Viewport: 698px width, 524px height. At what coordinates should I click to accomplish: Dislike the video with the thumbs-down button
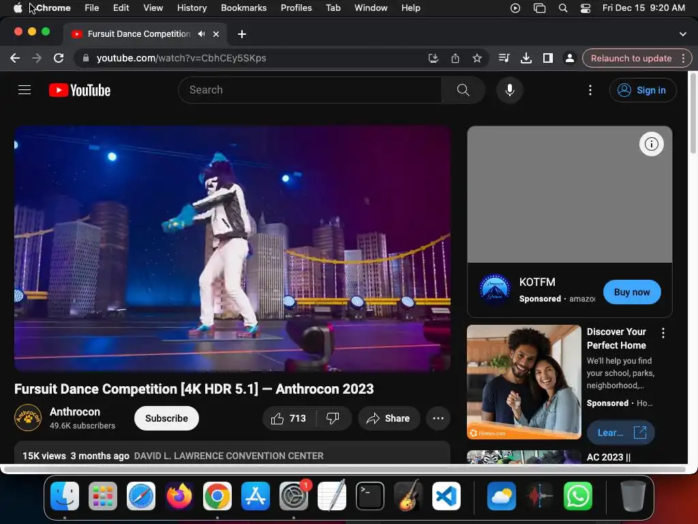click(x=333, y=418)
